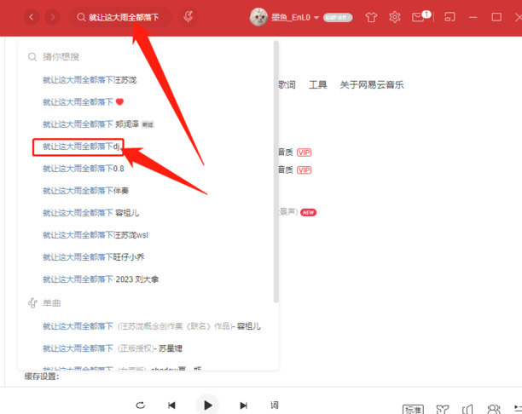Toggle the desktop lyrics 词 button

click(x=275, y=405)
